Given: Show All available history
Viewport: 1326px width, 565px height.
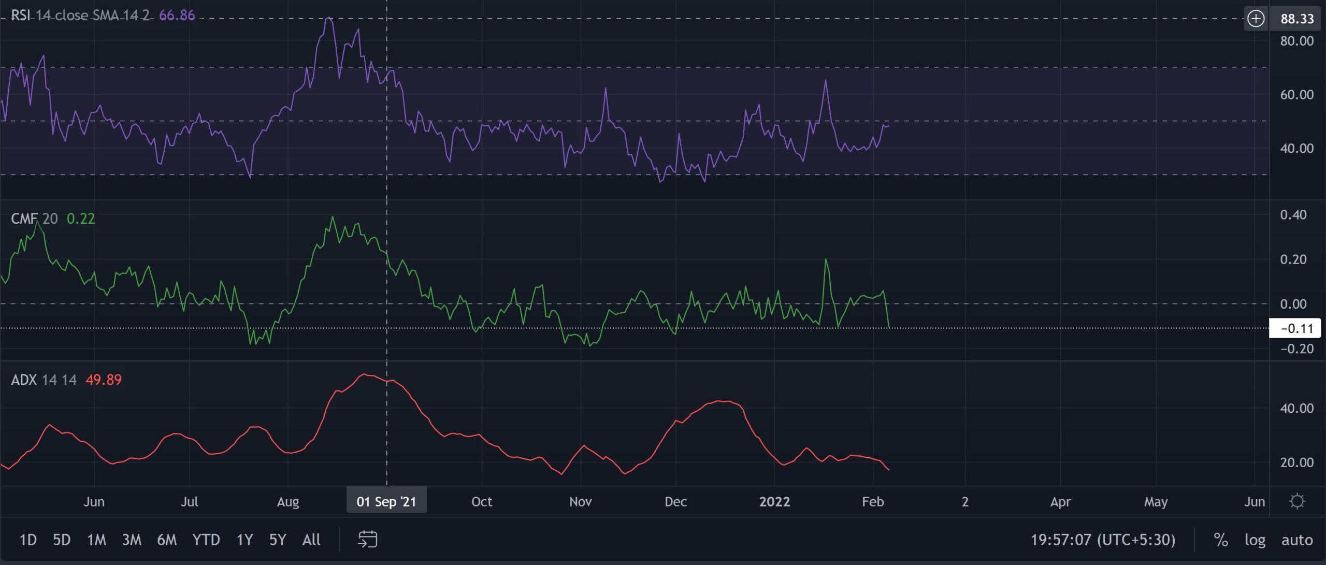Looking at the screenshot, I should 311,539.
